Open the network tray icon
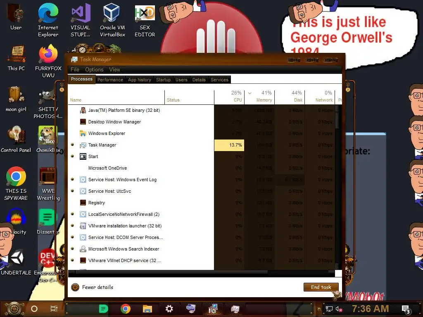The width and height of the screenshot is (423, 317). click(329, 309)
